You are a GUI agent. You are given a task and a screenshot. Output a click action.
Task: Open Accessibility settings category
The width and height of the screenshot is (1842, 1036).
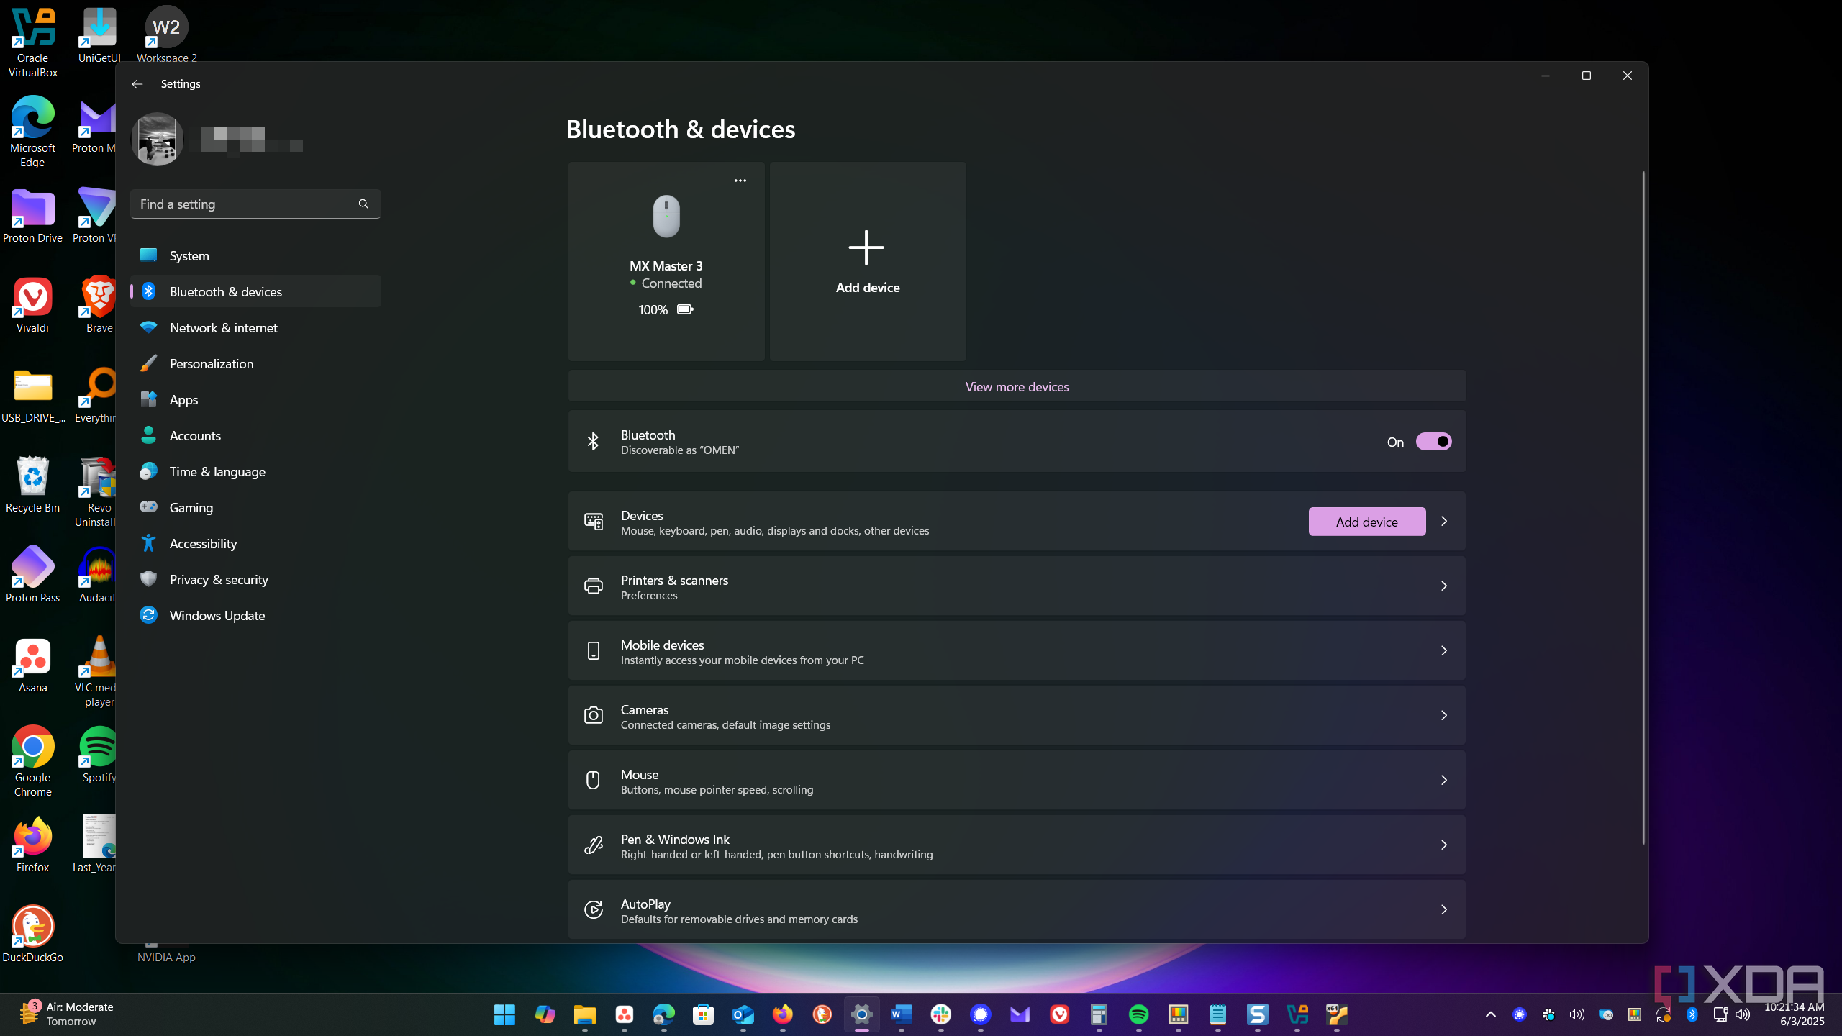[x=255, y=543]
